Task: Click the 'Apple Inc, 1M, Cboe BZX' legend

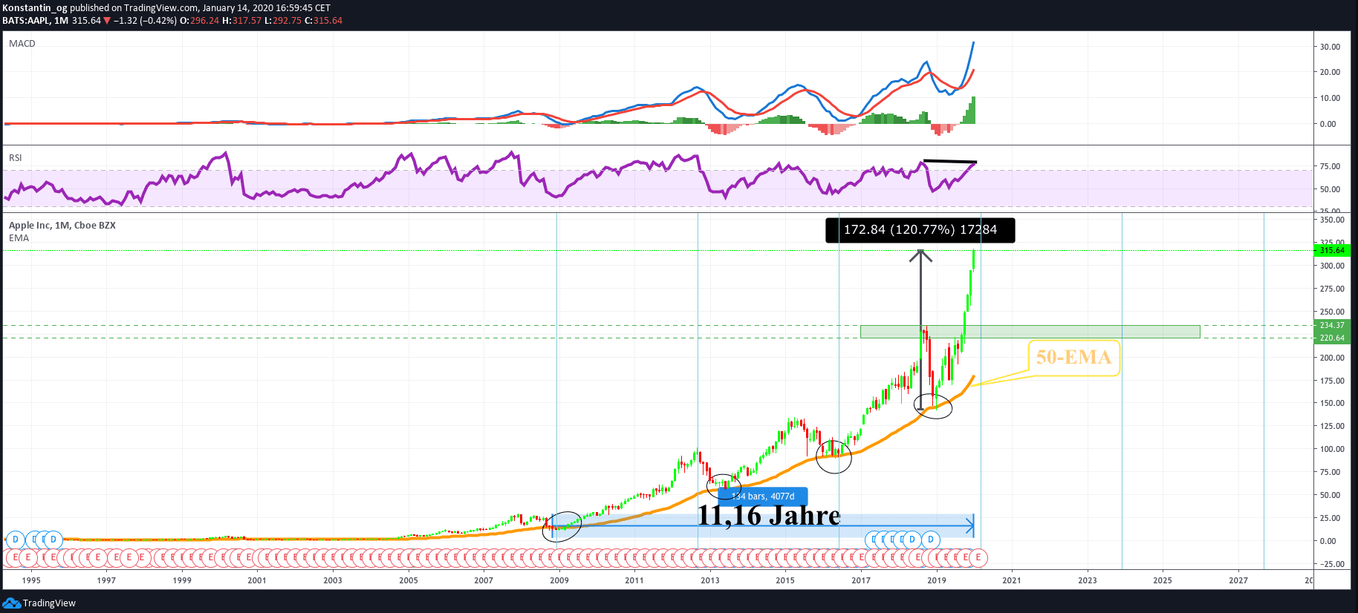Action: coord(62,226)
